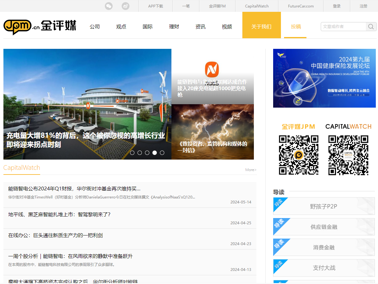Click the 关于我们 yellow button
This screenshot has width=378, height=284.
pos(261,25)
